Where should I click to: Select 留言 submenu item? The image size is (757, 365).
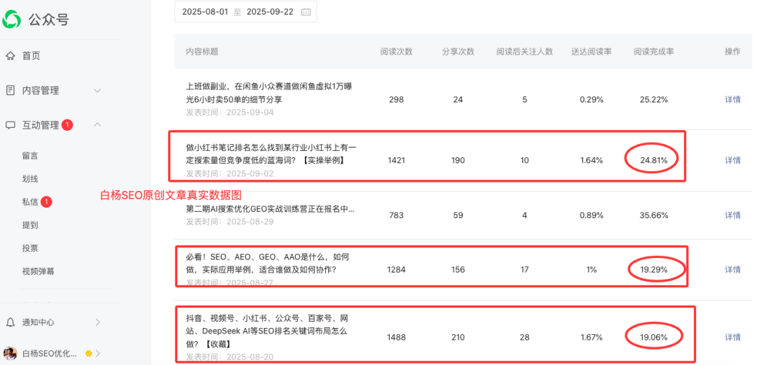coord(30,156)
